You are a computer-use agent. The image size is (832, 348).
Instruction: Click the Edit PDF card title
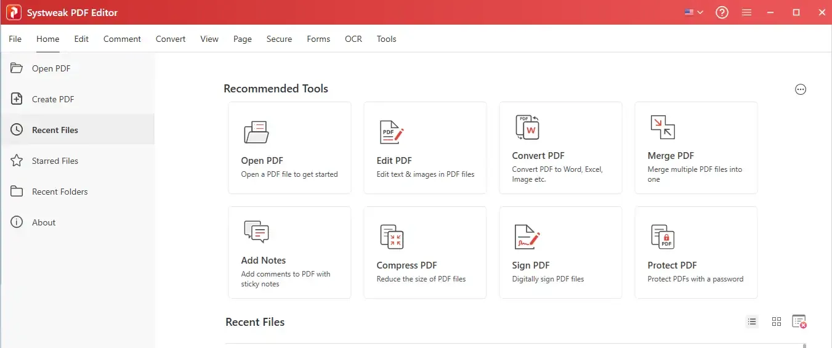[394, 161]
